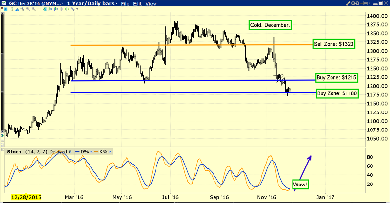Open chart configuration with the wrench icon

point(348,3)
